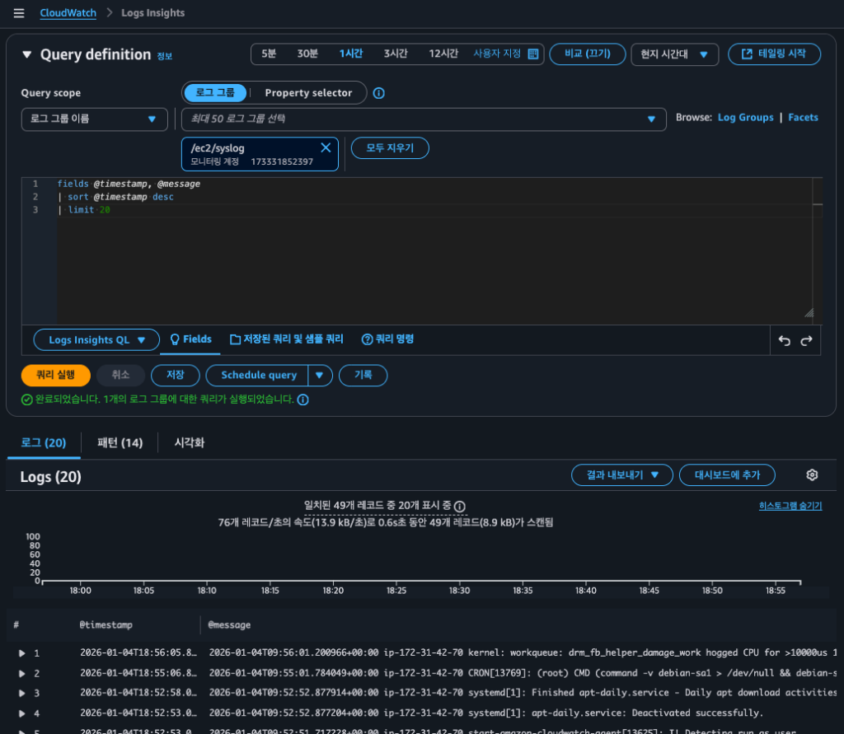Click info icon next to Property selector
This screenshot has width=844, height=734.
pos(379,93)
